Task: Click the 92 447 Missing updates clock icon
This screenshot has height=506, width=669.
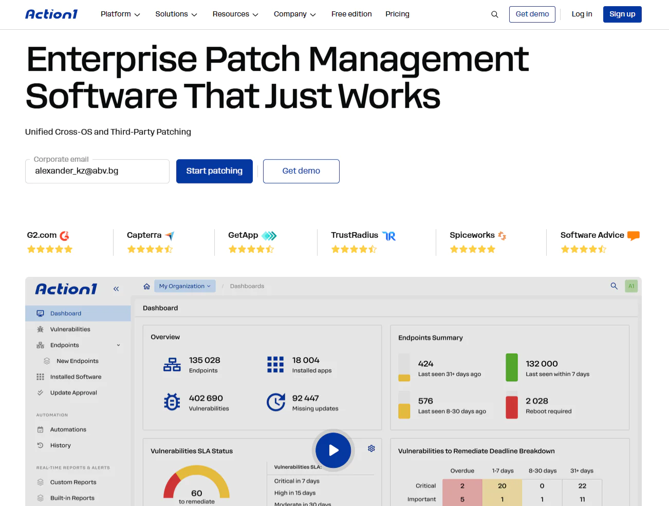Action: coord(276,402)
